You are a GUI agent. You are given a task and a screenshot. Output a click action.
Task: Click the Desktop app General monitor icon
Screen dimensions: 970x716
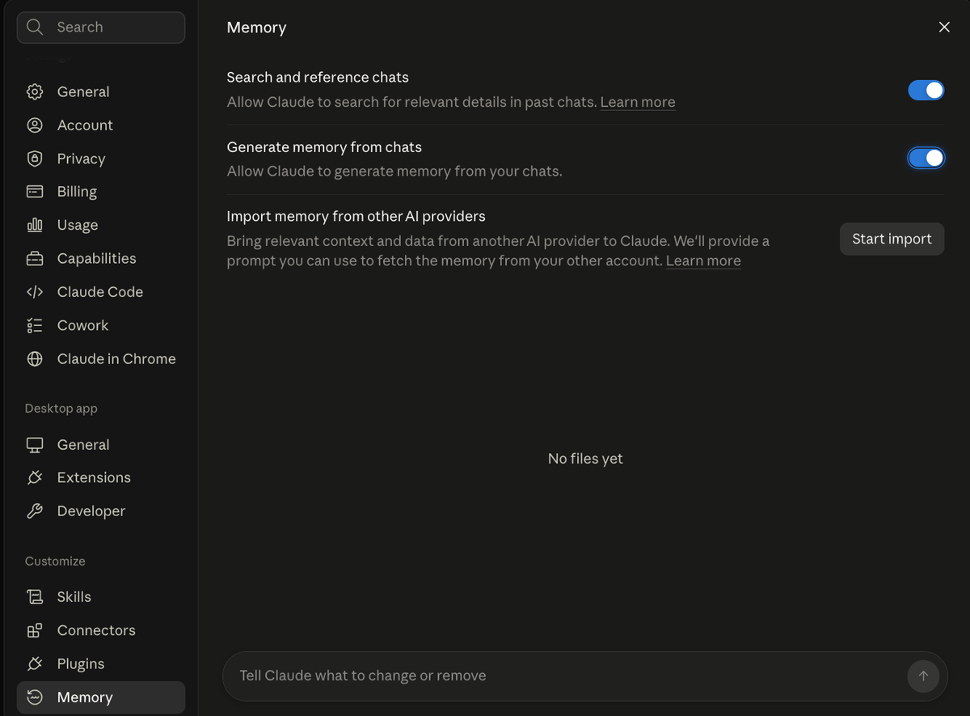coord(35,445)
